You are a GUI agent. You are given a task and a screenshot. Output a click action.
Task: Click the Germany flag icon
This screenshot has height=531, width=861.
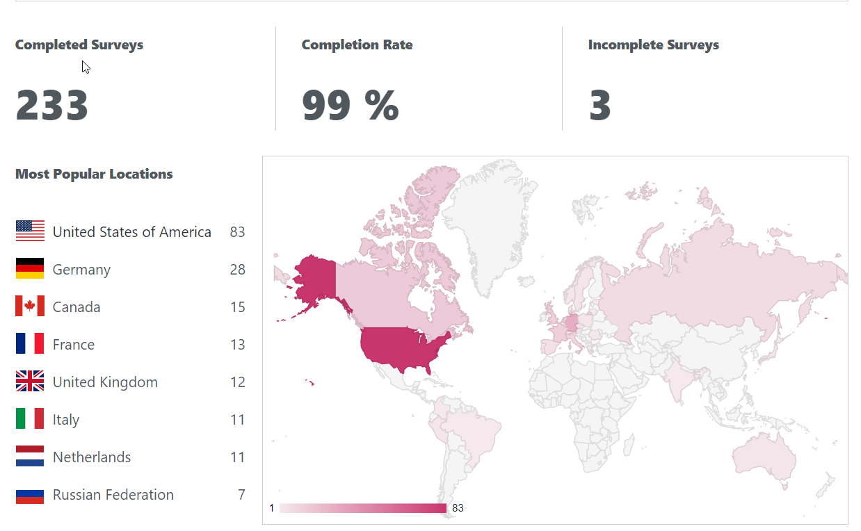pos(30,269)
